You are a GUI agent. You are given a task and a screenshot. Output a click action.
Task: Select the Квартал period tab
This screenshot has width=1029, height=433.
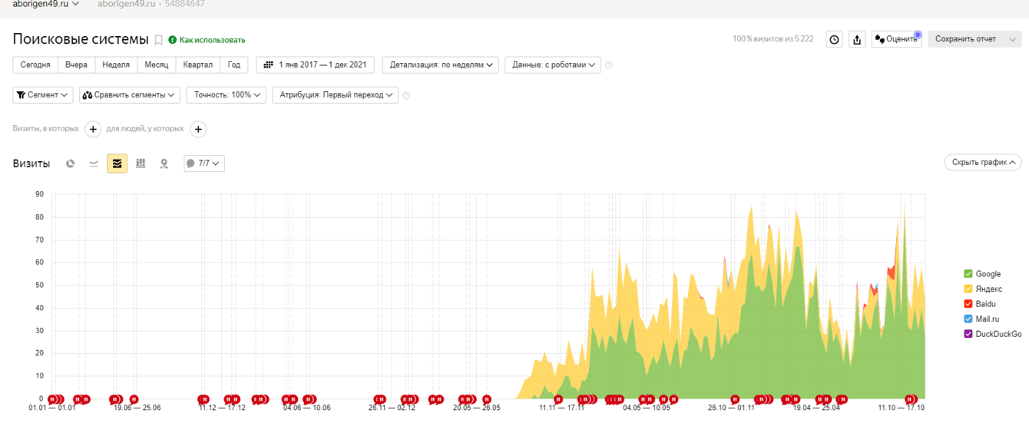[x=198, y=65]
